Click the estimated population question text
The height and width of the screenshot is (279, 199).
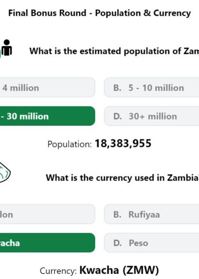point(114,51)
